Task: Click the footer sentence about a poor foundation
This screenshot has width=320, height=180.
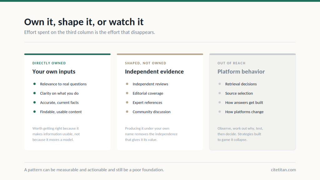Action: coord(94,170)
